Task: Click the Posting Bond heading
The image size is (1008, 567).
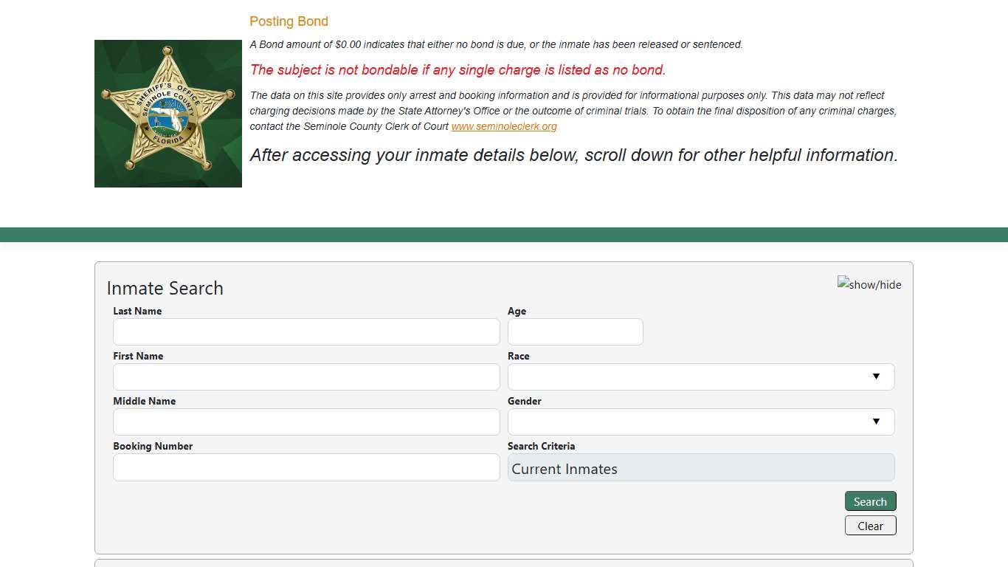Action: coord(289,21)
